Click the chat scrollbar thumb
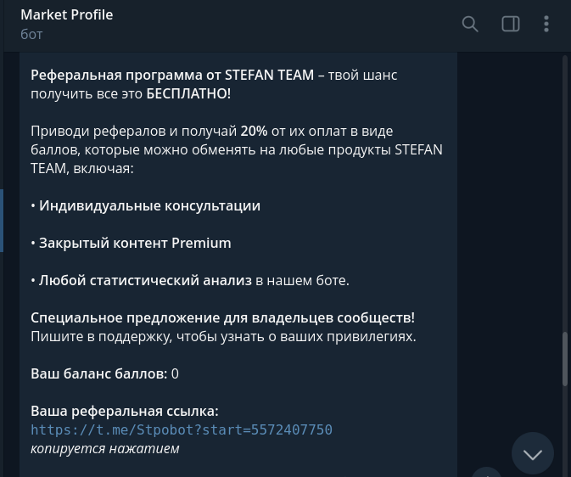The width and height of the screenshot is (571, 477). [x=565, y=358]
